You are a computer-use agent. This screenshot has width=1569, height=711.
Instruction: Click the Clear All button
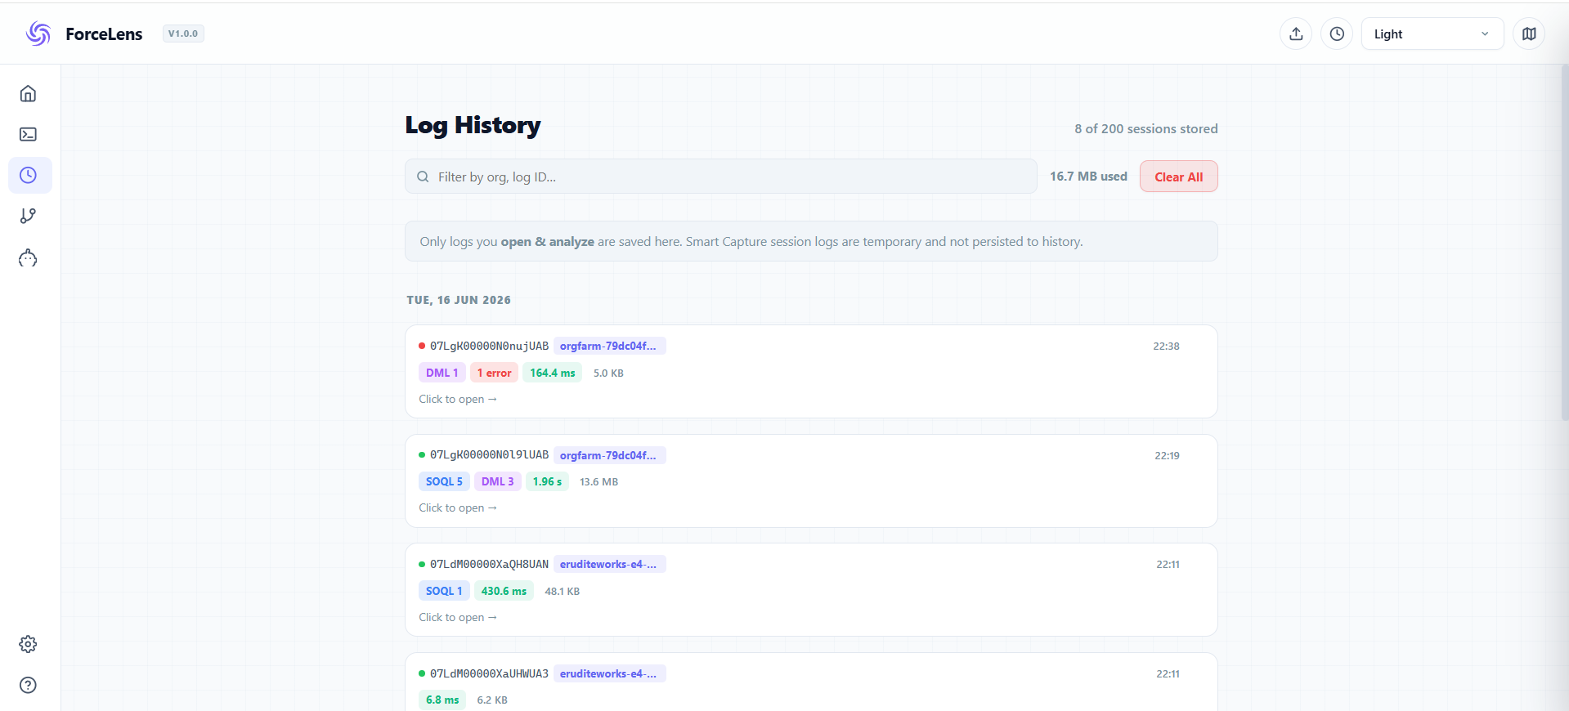[1178, 177]
